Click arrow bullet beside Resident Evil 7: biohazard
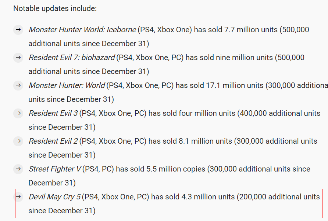Image resolution: width=328 pixels, height=221 pixels. 18,57
